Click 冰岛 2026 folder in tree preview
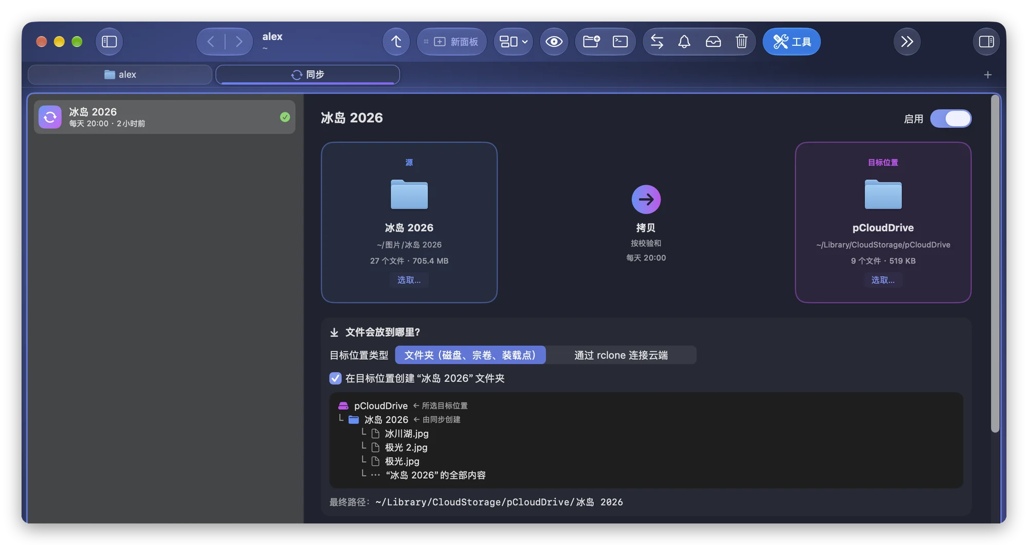Image resolution: width=1028 pixels, height=545 pixels. point(386,420)
